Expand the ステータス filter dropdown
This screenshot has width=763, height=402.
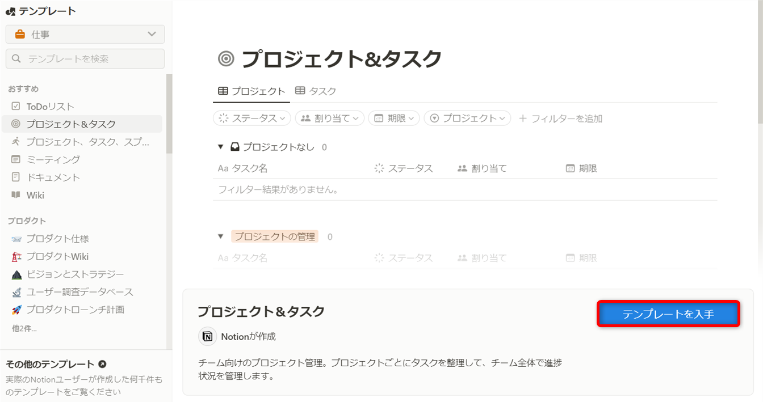pyautogui.click(x=252, y=119)
